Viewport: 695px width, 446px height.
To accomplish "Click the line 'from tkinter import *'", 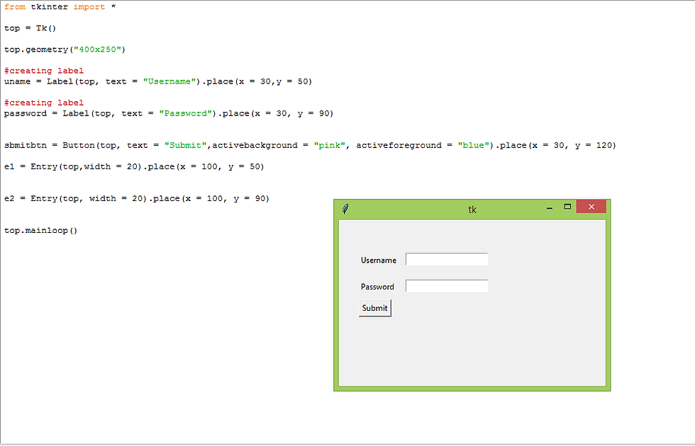I will pos(60,6).
